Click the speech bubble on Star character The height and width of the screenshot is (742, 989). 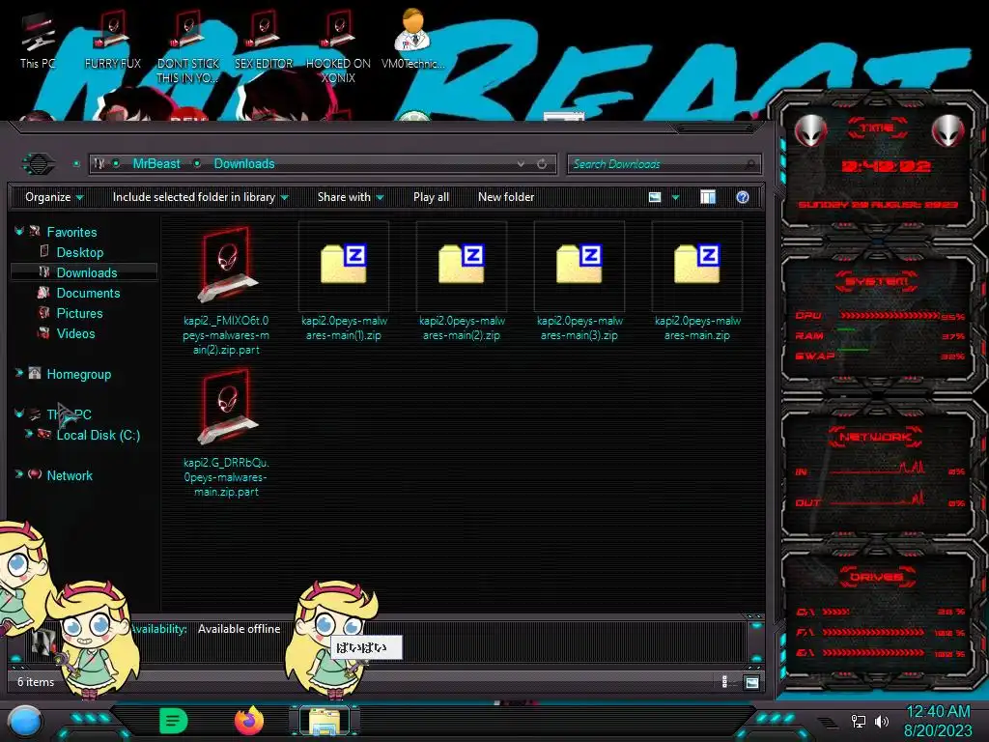coord(366,648)
